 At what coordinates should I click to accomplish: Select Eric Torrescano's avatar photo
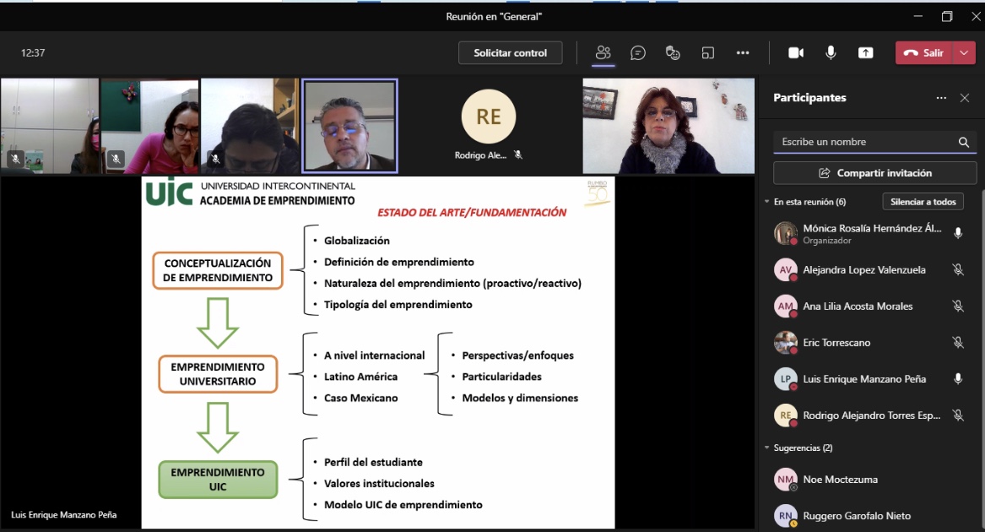785,343
